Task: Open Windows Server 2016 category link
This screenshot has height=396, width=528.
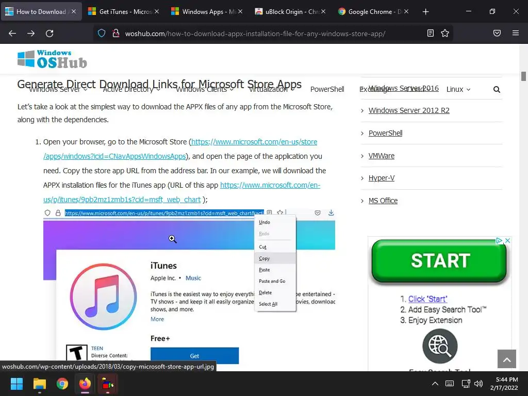Action: pyautogui.click(x=403, y=88)
